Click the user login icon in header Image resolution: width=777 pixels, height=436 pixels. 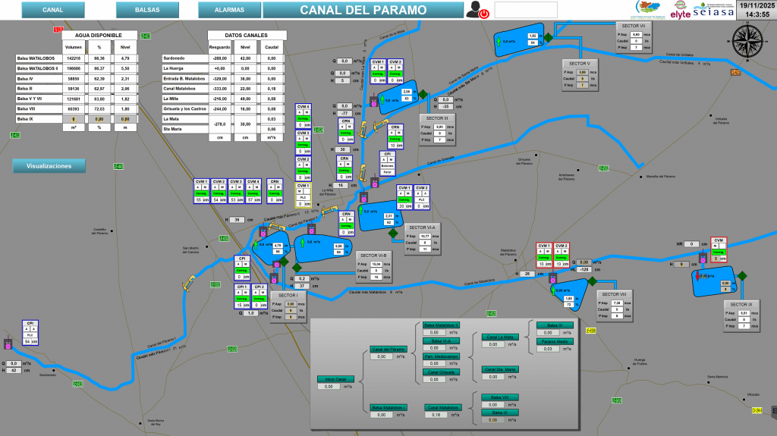[477, 10]
